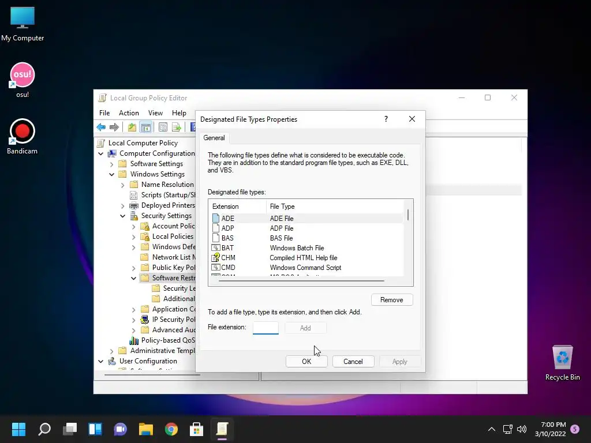Screen dimensions: 591x443
Task: Select the ADP extension row
Action: click(x=306, y=228)
